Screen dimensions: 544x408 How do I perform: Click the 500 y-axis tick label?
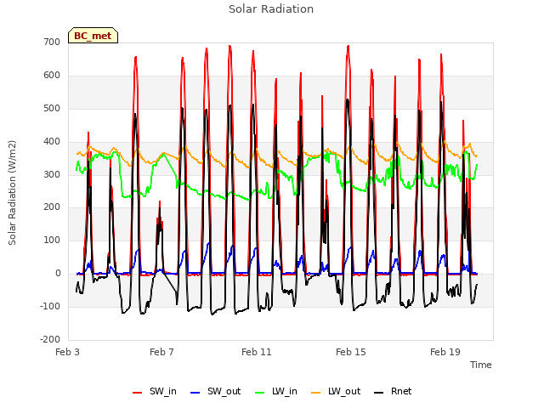[x=52, y=109]
